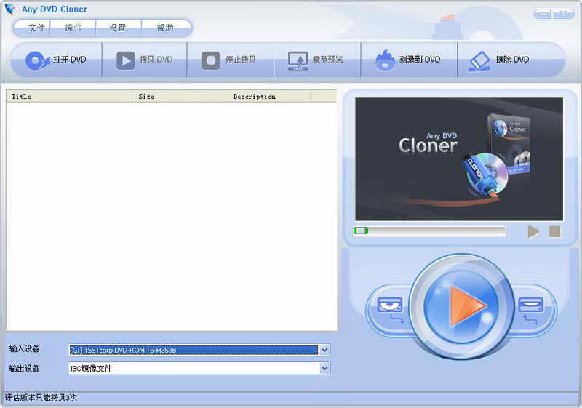
Task: Stop the preview with gray square button
Action: pos(555,232)
